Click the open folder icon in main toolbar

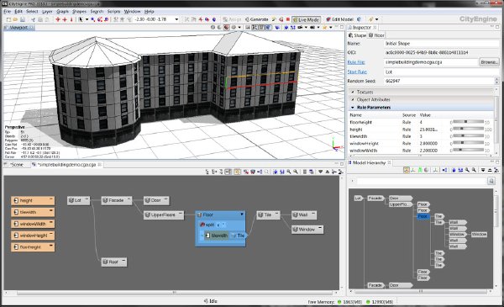click(15, 19)
